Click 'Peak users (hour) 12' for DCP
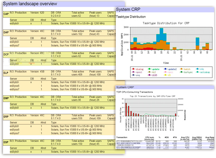The width and height of the screenshot is (216, 158). click(95, 55)
